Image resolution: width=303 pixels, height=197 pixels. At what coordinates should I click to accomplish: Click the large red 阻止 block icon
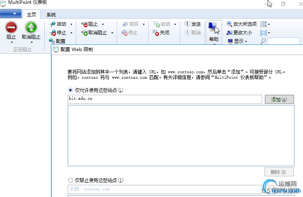[x=11, y=27]
